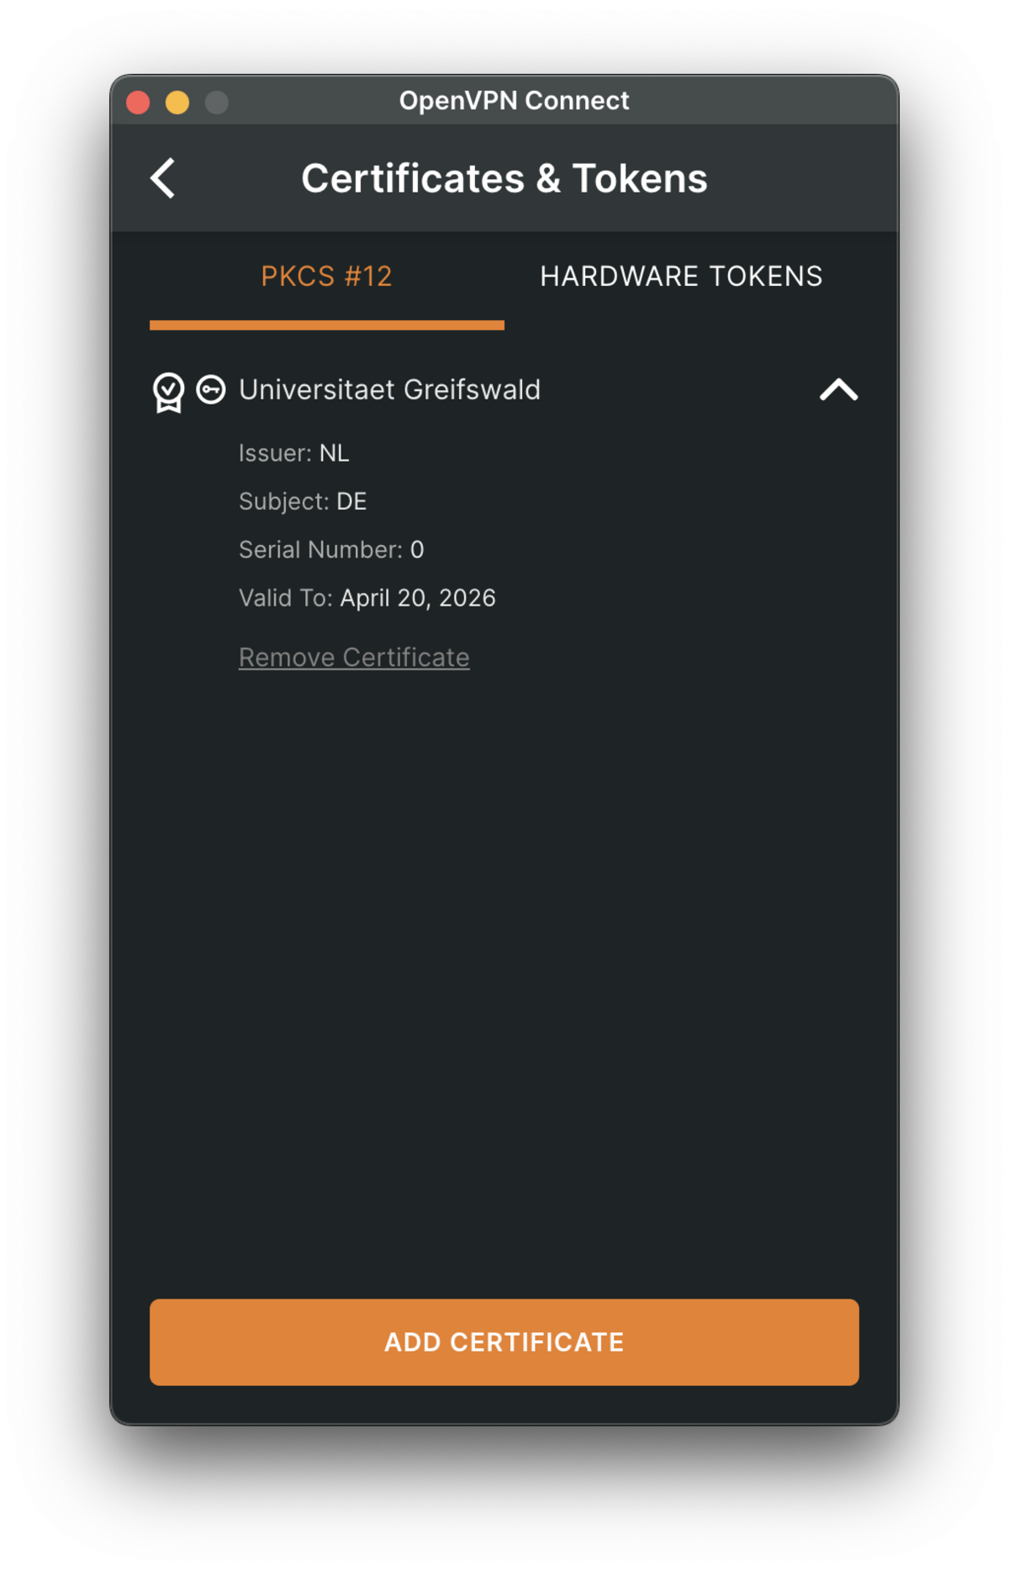Screen dimensions: 1009x1571
Task: Click the greyed-out zoom window button
Action: (x=217, y=103)
